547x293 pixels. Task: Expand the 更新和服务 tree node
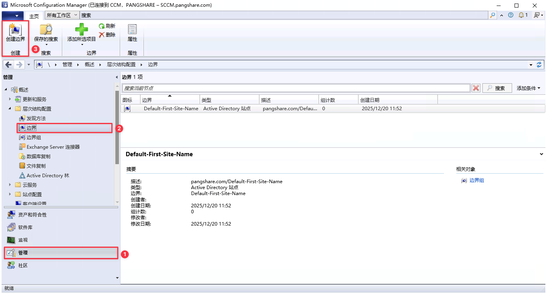tap(10, 99)
